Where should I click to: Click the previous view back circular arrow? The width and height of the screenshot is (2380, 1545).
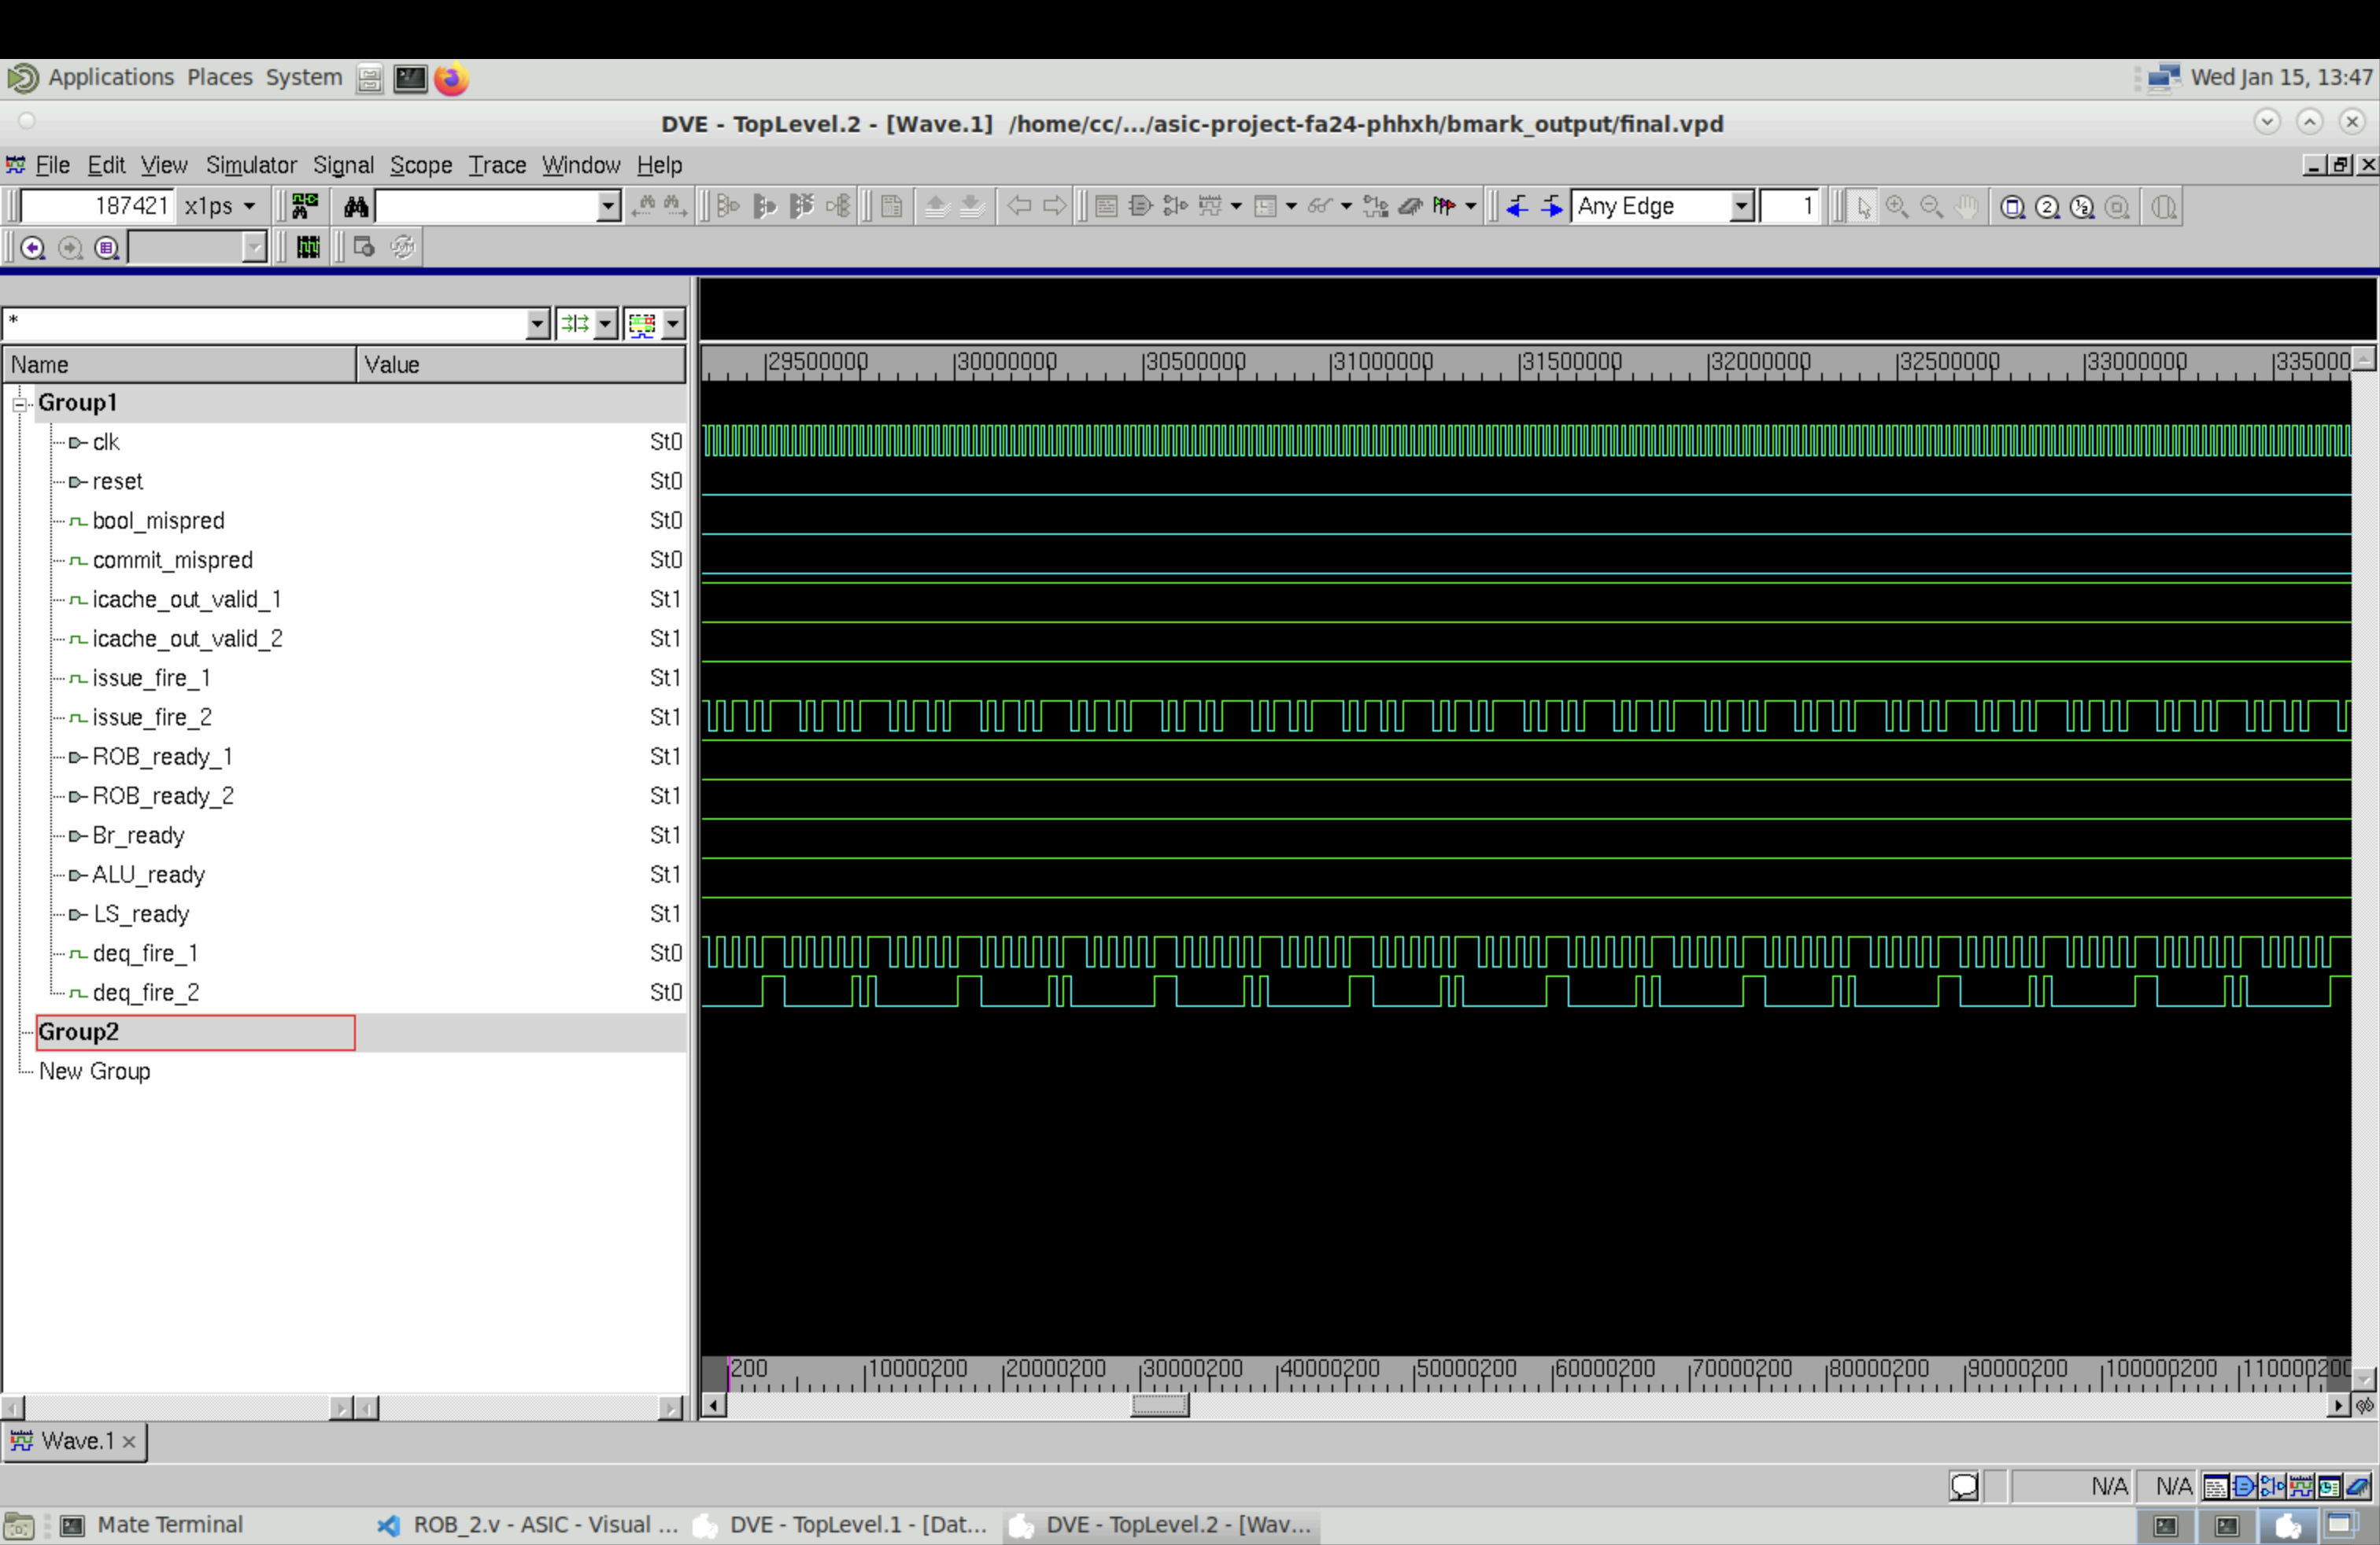tap(32, 247)
